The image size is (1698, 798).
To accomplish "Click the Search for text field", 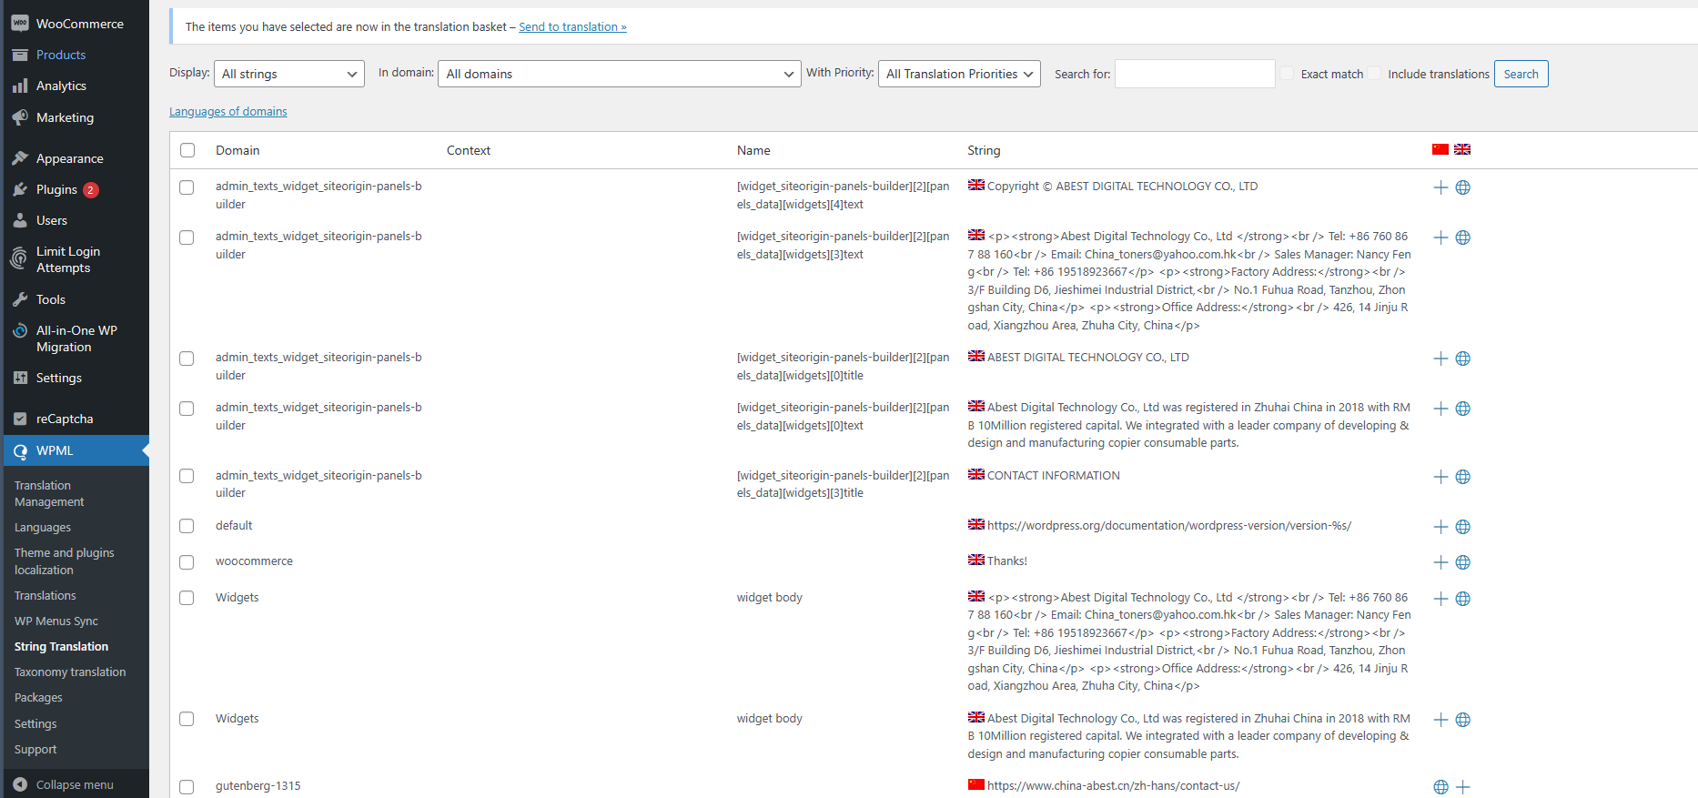I will point(1195,74).
